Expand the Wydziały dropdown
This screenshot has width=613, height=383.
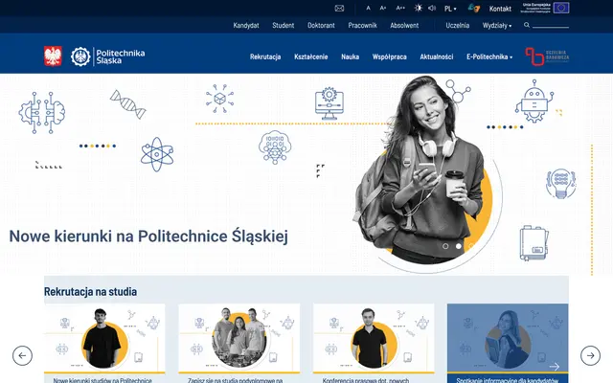click(x=497, y=26)
